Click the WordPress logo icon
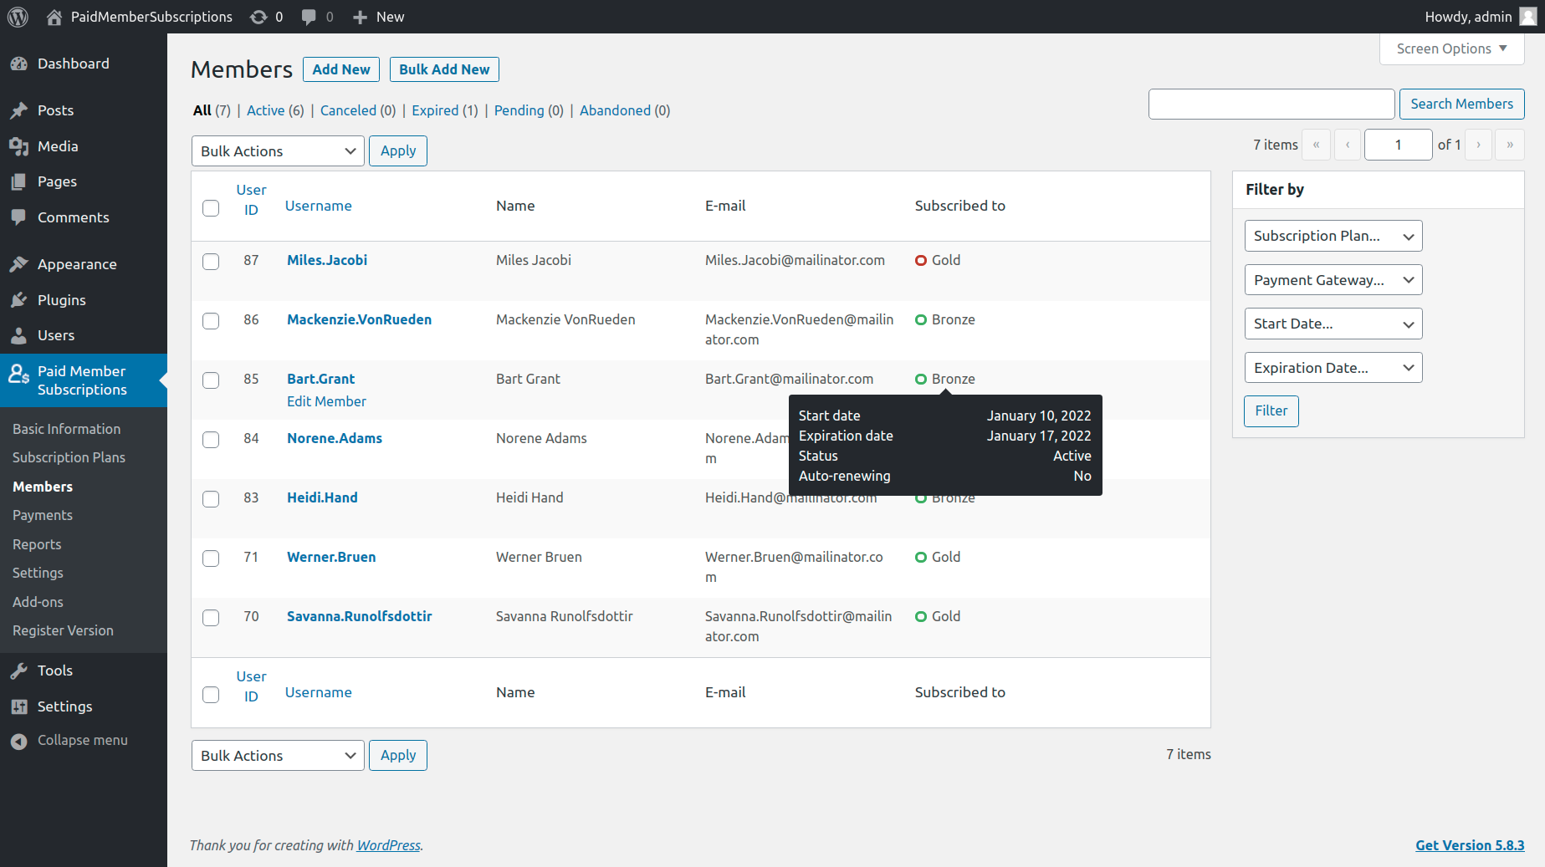Screen dimensions: 1545x867 (x=18, y=17)
